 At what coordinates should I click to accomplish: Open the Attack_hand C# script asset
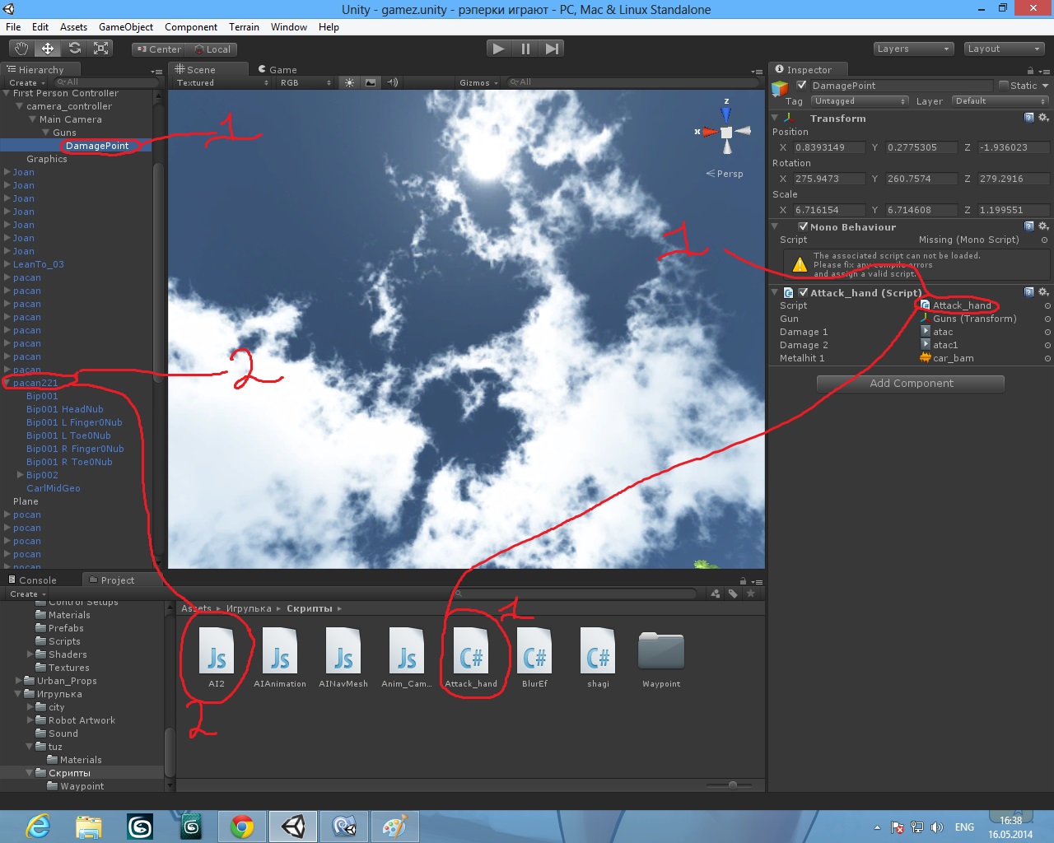tap(471, 656)
